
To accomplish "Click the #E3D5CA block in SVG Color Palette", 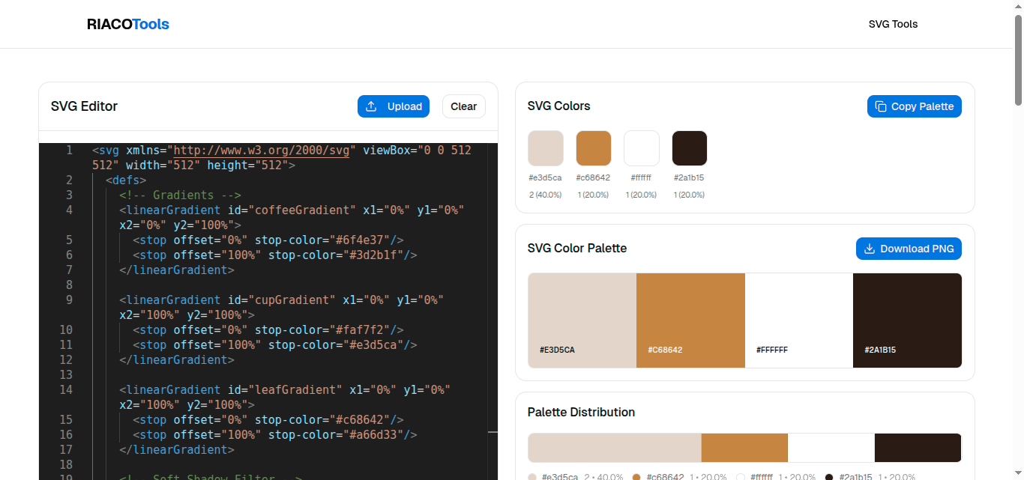I will click(x=582, y=320).
